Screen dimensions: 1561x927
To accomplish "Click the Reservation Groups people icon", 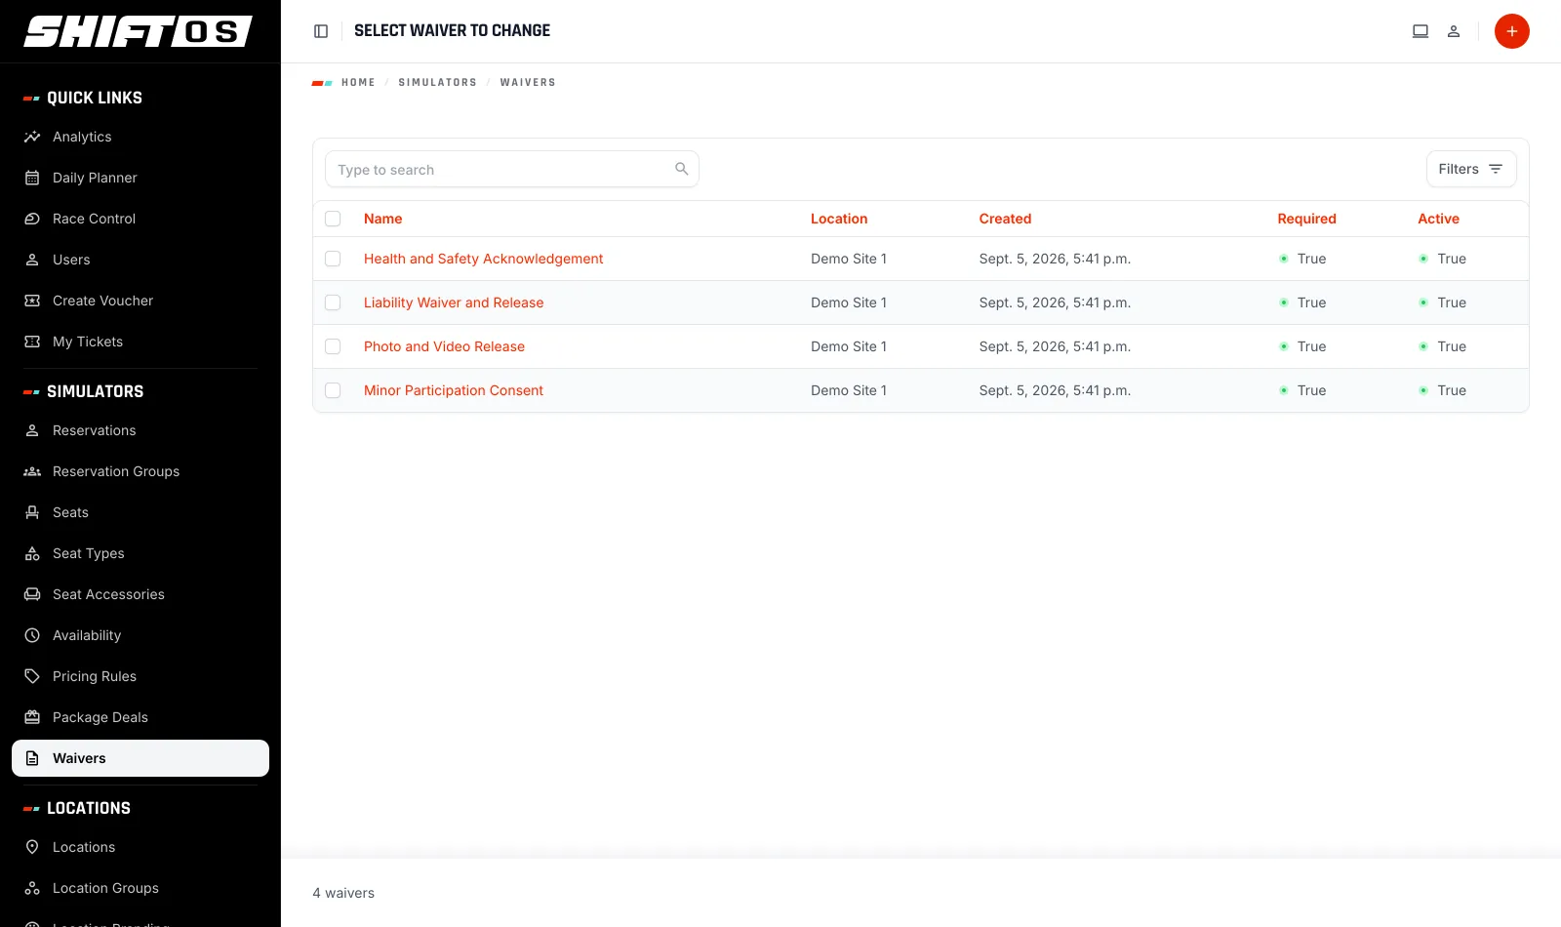I will click(x=32, y=471).
